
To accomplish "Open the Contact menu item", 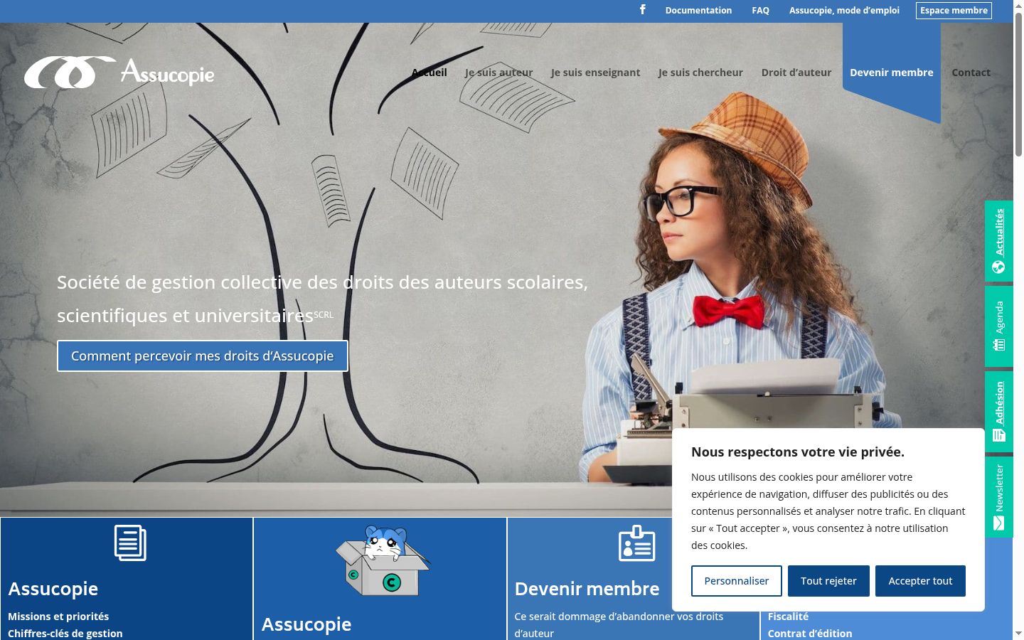I will coord(971,73).
